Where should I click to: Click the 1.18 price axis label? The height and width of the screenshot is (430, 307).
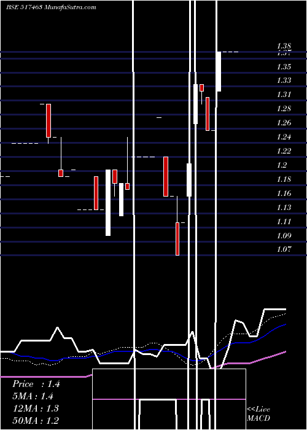(x=284, y=179)
